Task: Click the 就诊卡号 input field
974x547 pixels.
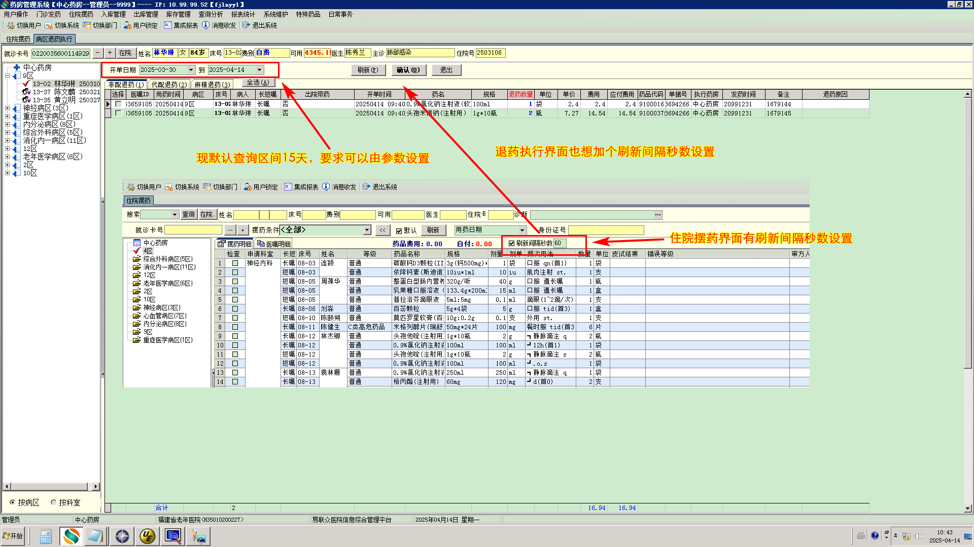Action: click(61, 53)
